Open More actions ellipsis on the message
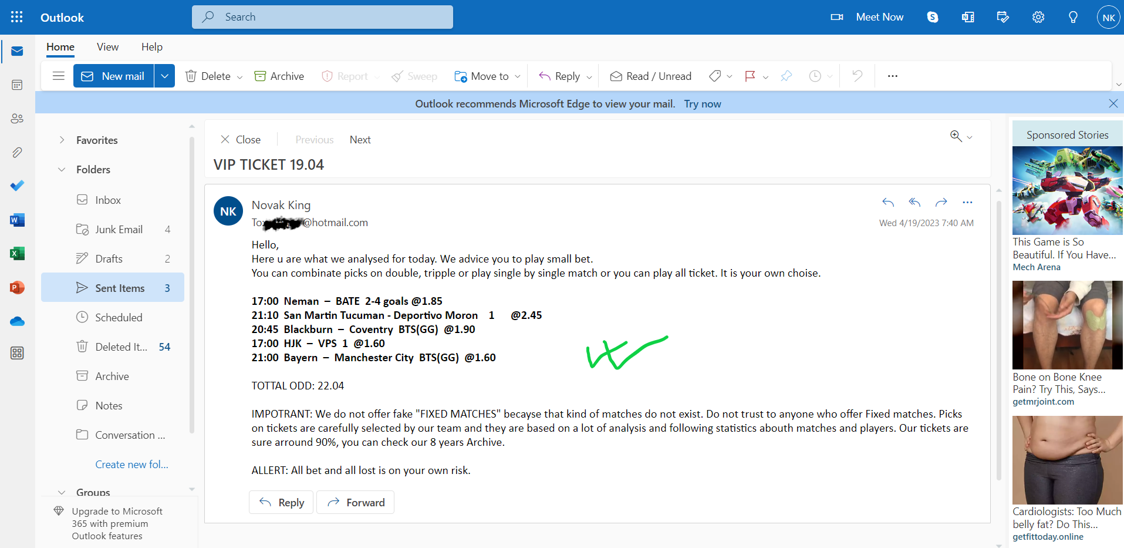The image size is (1124, 548). coord(968,203)
